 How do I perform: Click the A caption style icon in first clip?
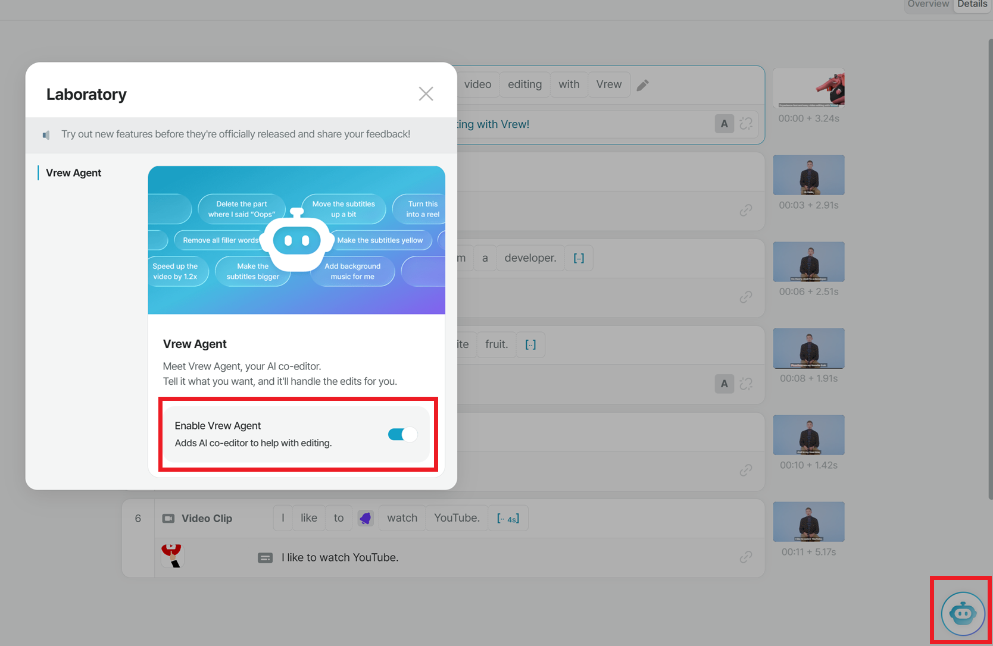click(x=724, y=124)
